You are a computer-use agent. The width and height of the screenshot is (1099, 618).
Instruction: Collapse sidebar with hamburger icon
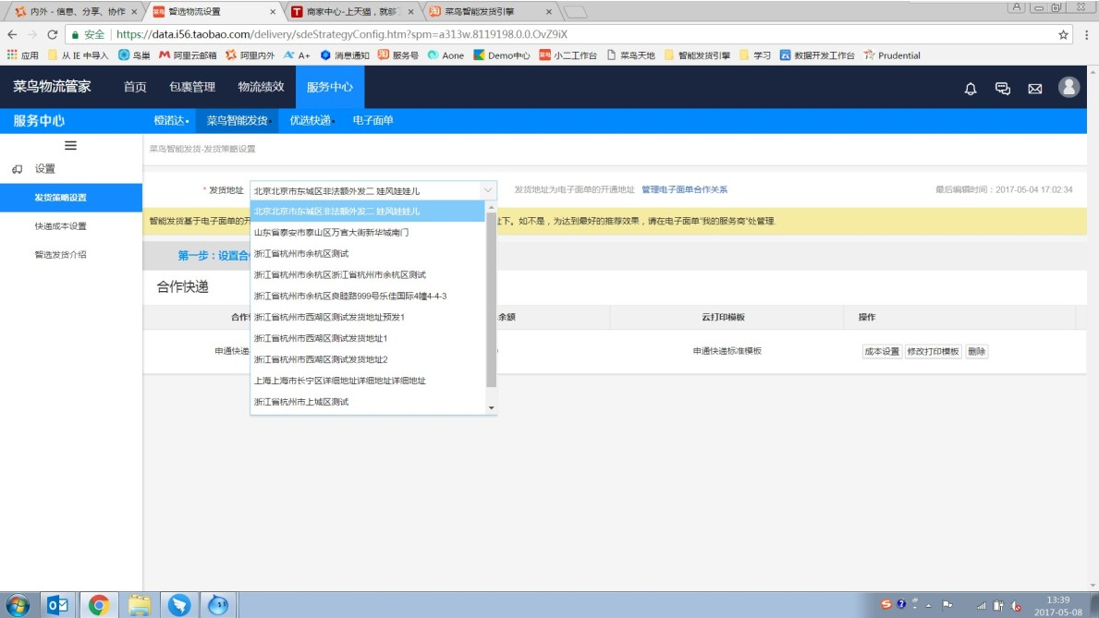pyautogui.click(x=71, y=146)
